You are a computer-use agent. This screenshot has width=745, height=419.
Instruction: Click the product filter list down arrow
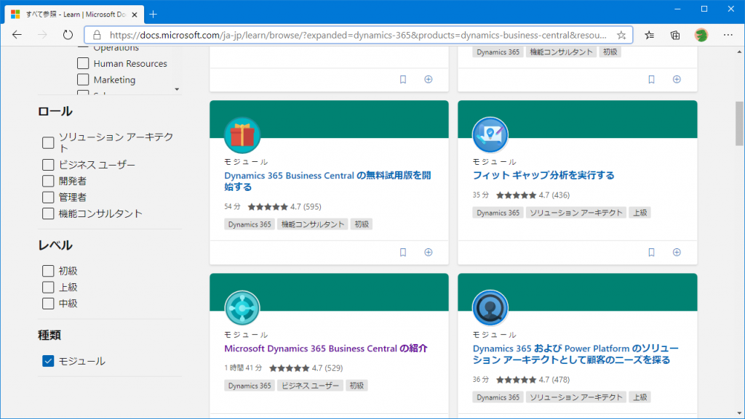click(x=177, y=89)
